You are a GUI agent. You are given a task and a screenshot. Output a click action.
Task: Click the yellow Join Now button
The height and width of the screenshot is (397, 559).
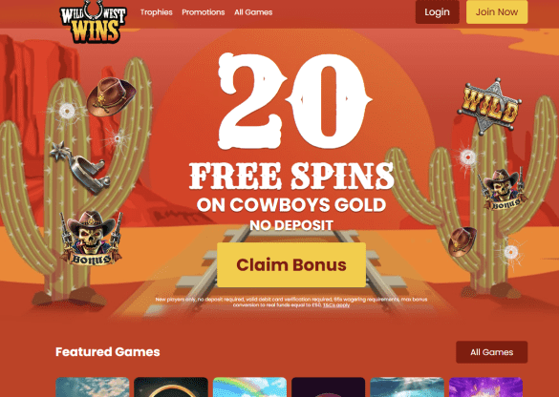click(497, 12)
